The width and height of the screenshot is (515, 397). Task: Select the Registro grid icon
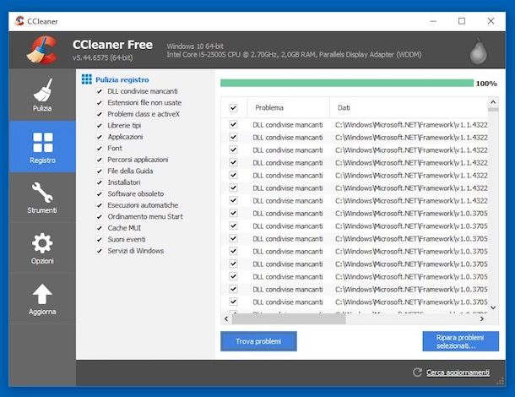click(x=43, y=142)
